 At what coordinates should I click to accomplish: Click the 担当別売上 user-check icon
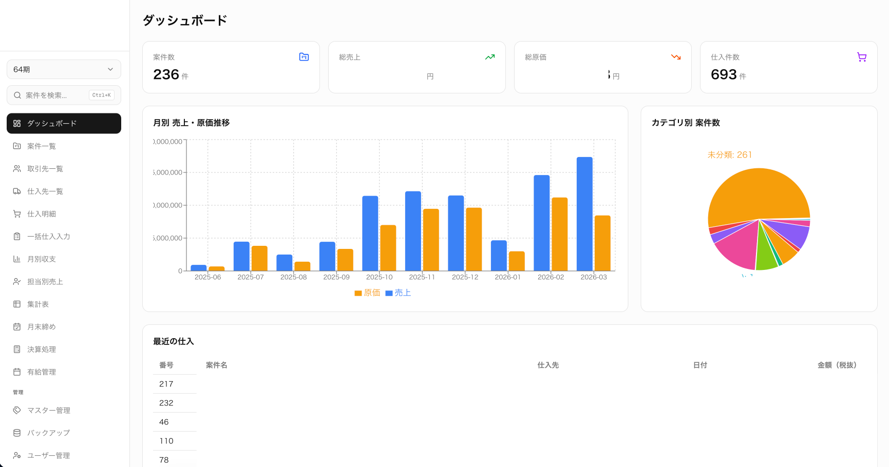[17, 281]
